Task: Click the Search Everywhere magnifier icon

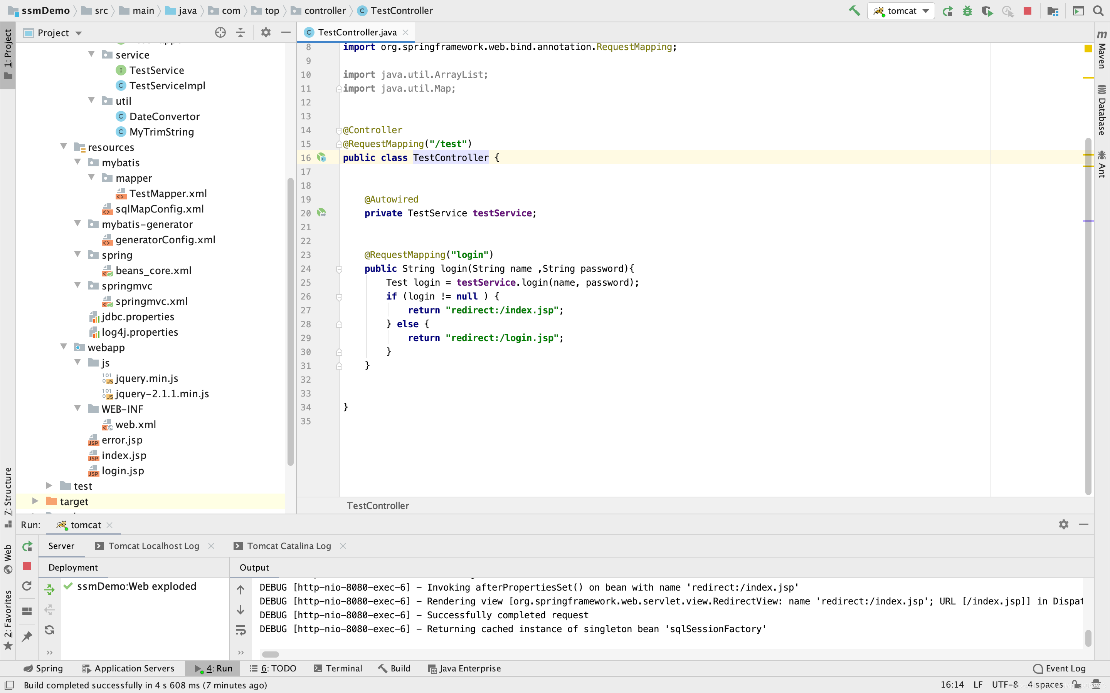Action: pyautogui.click(x=1098, y=10)
